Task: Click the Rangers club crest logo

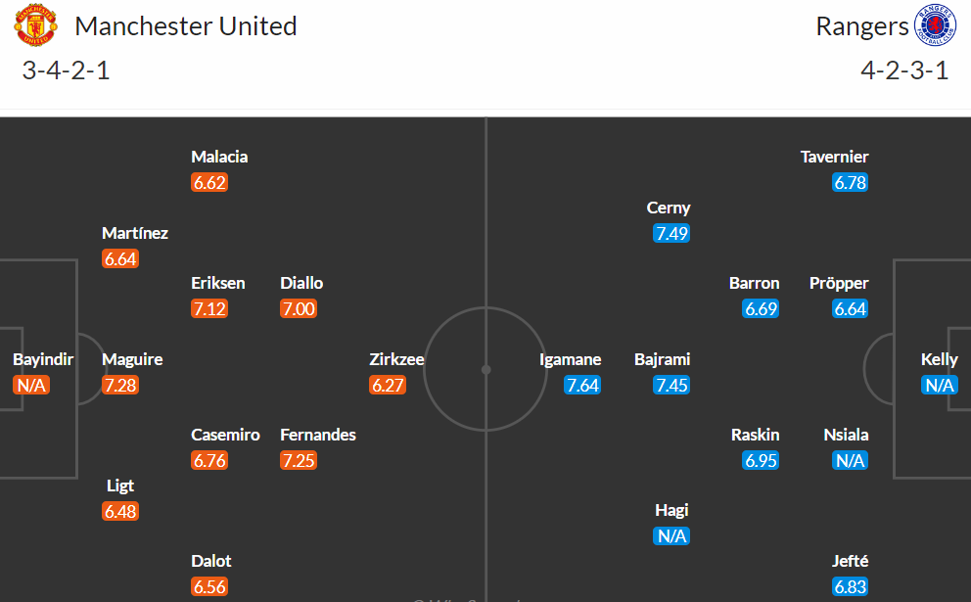Action: [935, 25]
